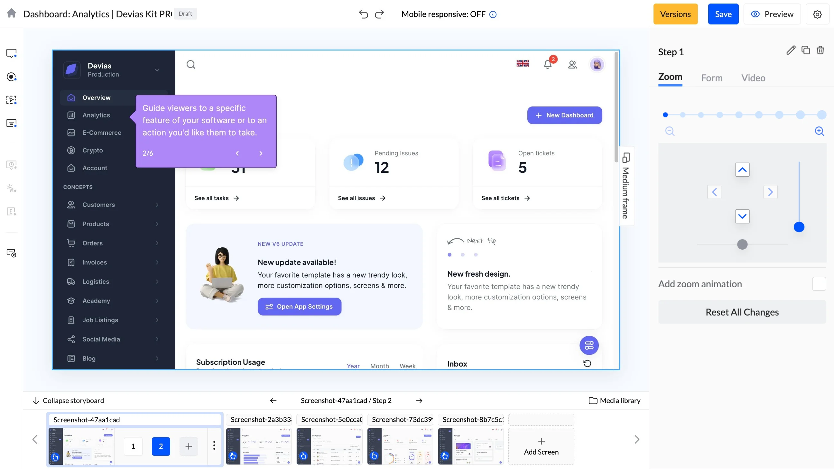Viewport: 834px width, 469px height.
Task: Pan zoom area right
Action: (x=770, y=192)
